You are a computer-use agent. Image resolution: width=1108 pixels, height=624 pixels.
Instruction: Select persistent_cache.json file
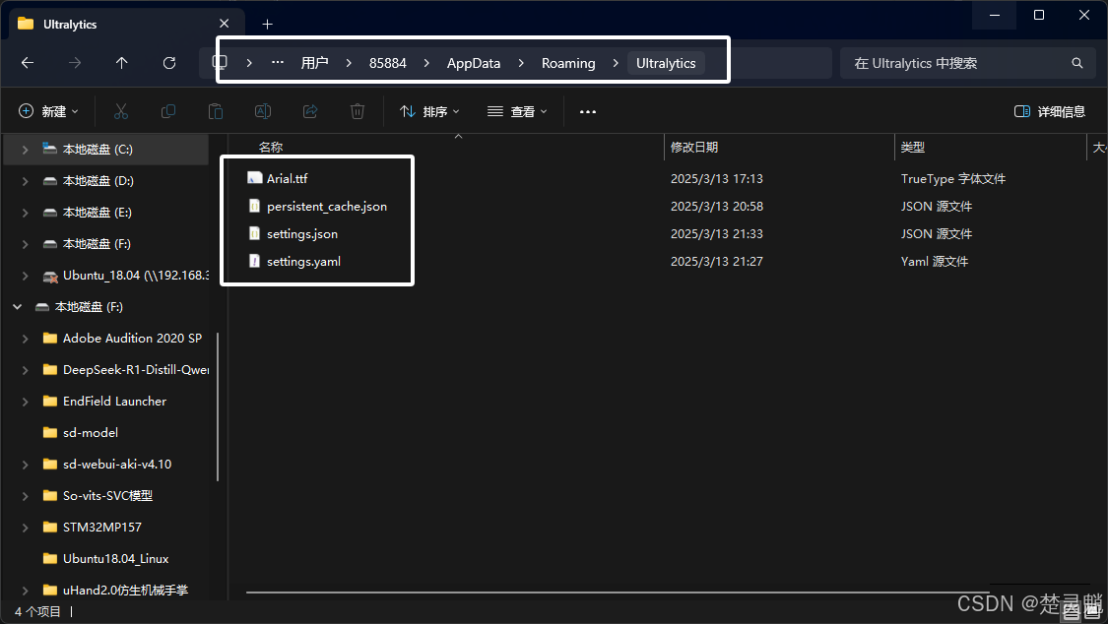click(326, 206)
